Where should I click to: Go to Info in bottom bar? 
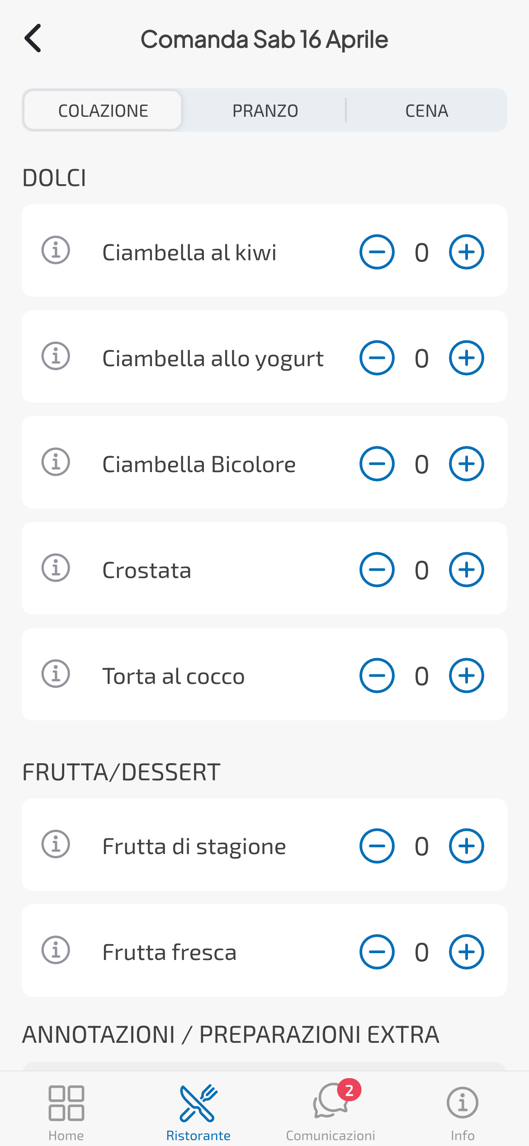(463, 1110)
